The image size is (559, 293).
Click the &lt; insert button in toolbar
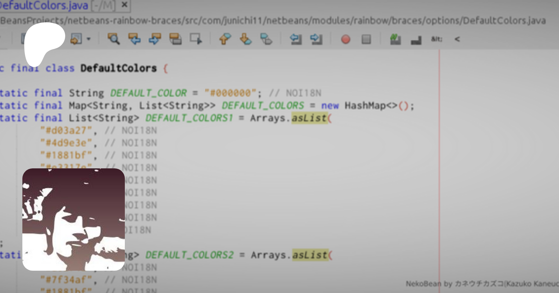pyautogui.click(x=457, y=39)
